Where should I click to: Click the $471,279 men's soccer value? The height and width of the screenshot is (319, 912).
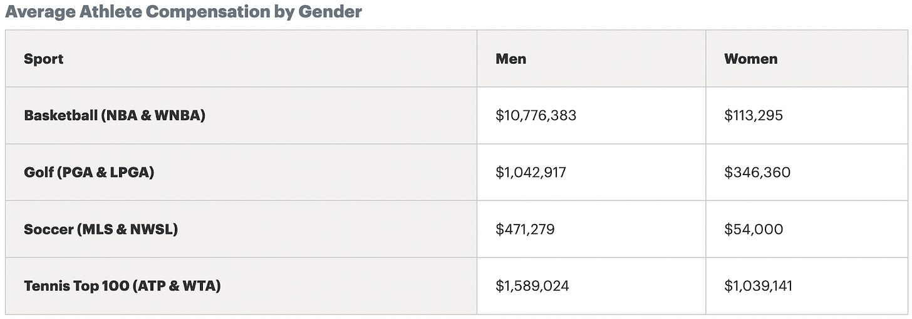pos(525,230)
